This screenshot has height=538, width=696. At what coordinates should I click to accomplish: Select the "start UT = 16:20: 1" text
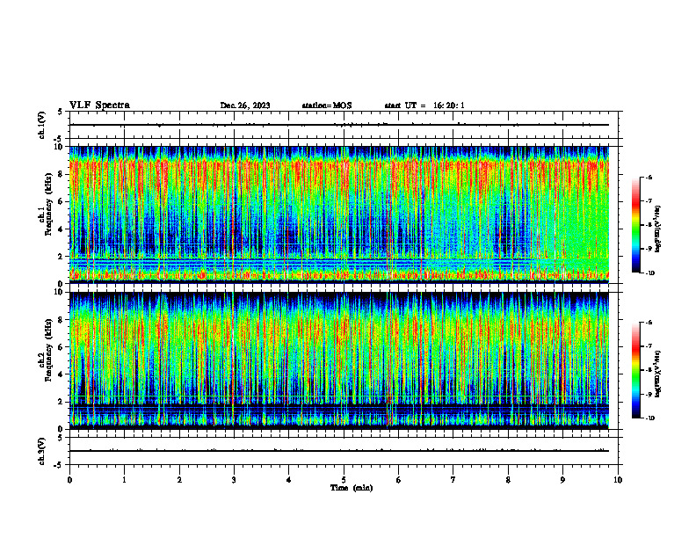tap(424, 105)
